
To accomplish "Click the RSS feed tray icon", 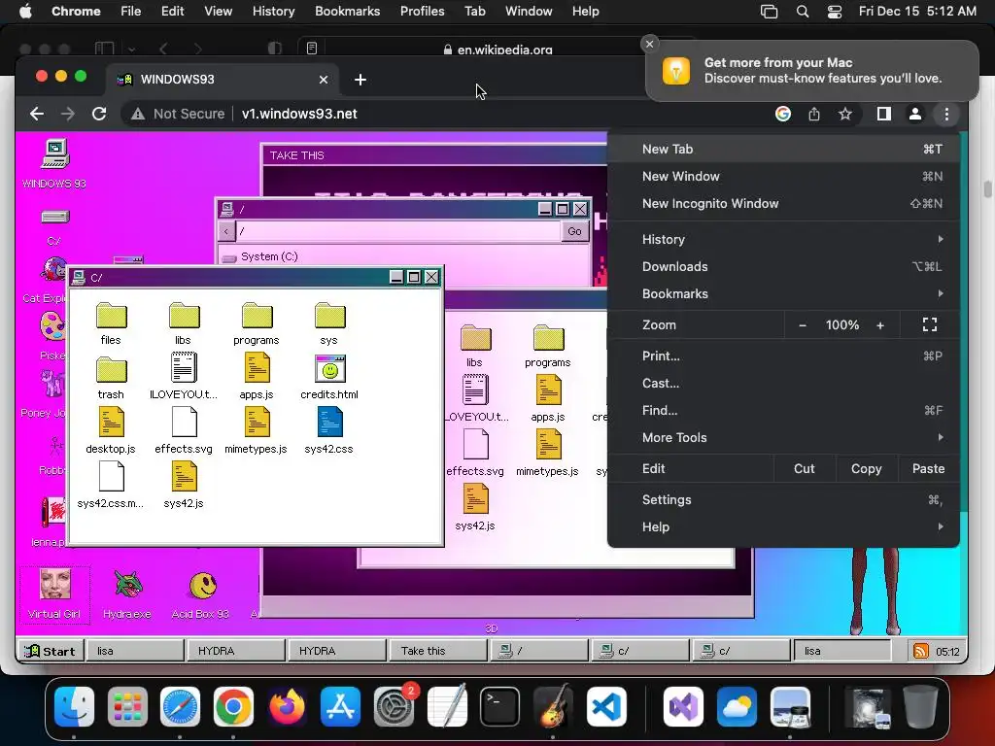I will pos(921,651).
